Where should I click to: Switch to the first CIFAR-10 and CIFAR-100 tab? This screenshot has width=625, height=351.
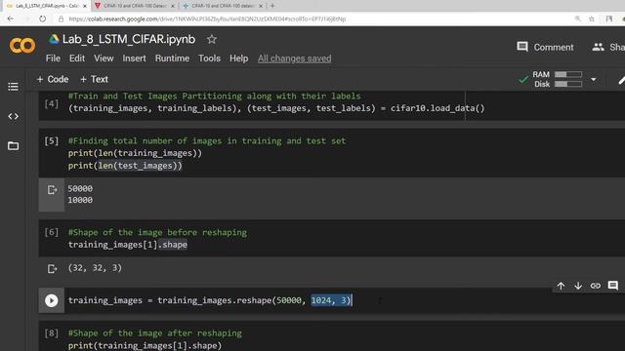[x=135, y=6]
